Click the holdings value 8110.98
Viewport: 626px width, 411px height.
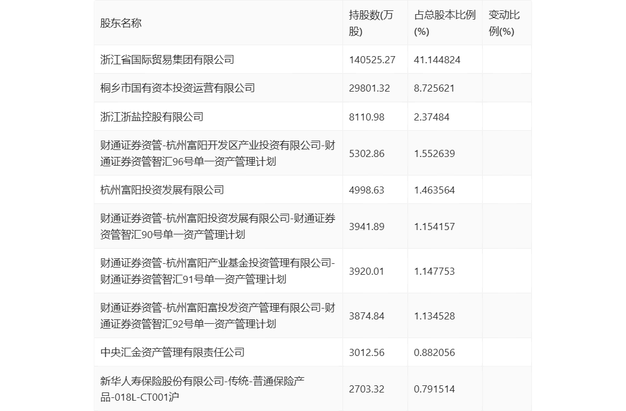click(366, 117)
